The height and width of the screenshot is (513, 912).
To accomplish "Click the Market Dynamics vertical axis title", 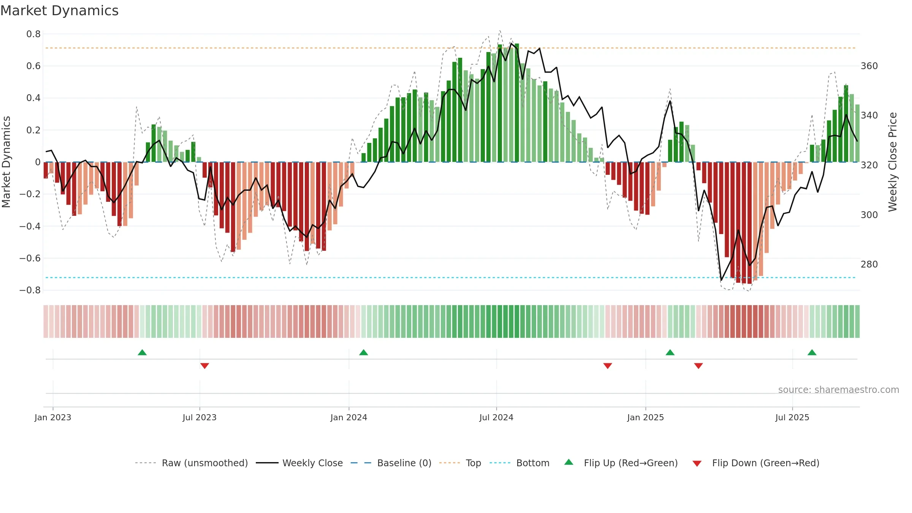I will (6, 162).
